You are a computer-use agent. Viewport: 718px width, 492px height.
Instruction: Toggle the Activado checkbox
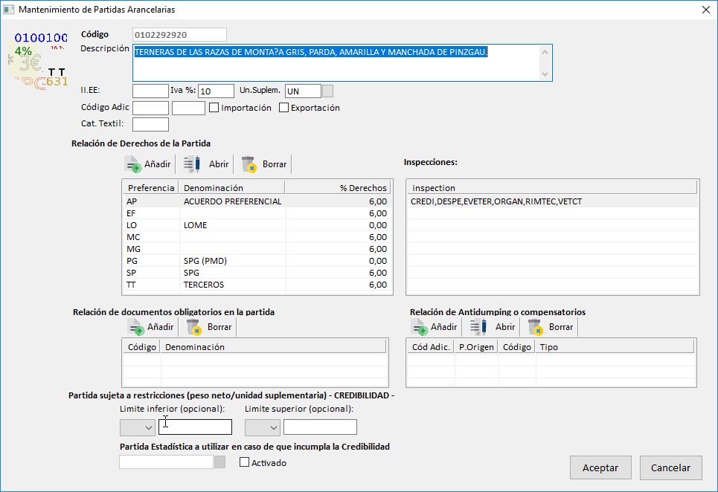(x=244, y=462)
